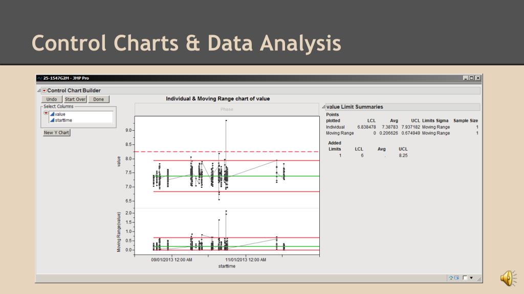The height and width of the screenshot is (294, 524).
Task: Click the data table icon in status bar
Action: 456,278
